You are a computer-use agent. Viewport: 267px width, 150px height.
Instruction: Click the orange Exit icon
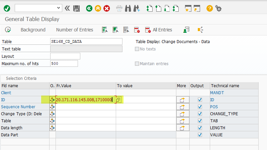98,8
